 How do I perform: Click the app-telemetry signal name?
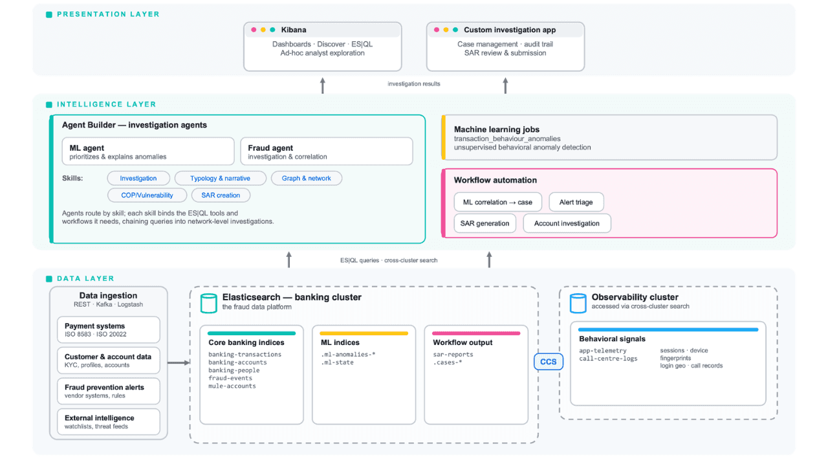(603, 351)
